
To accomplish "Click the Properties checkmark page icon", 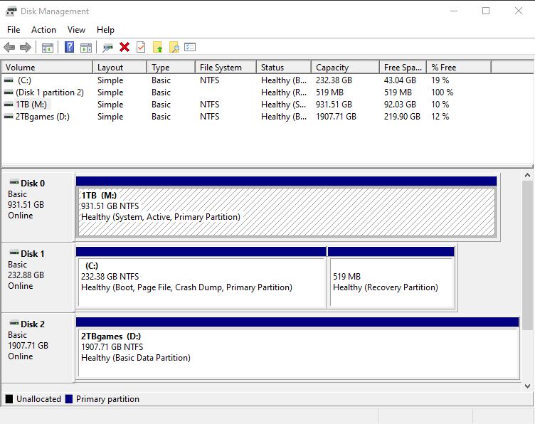I will click(x=141, y=47).
